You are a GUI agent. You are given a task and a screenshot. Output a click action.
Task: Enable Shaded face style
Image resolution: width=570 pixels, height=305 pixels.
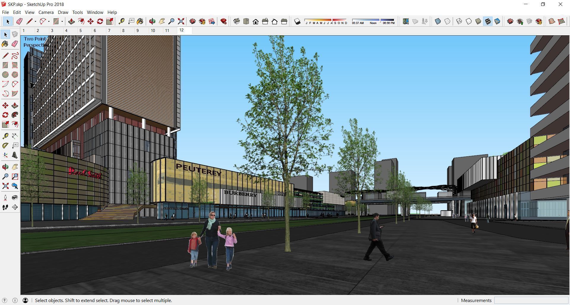(478, 21)
